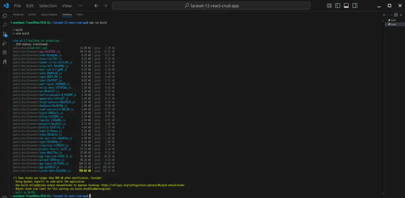Open the Run and Debug view
The height and width of the screenshot is (198, 405).
coord(4,43)
